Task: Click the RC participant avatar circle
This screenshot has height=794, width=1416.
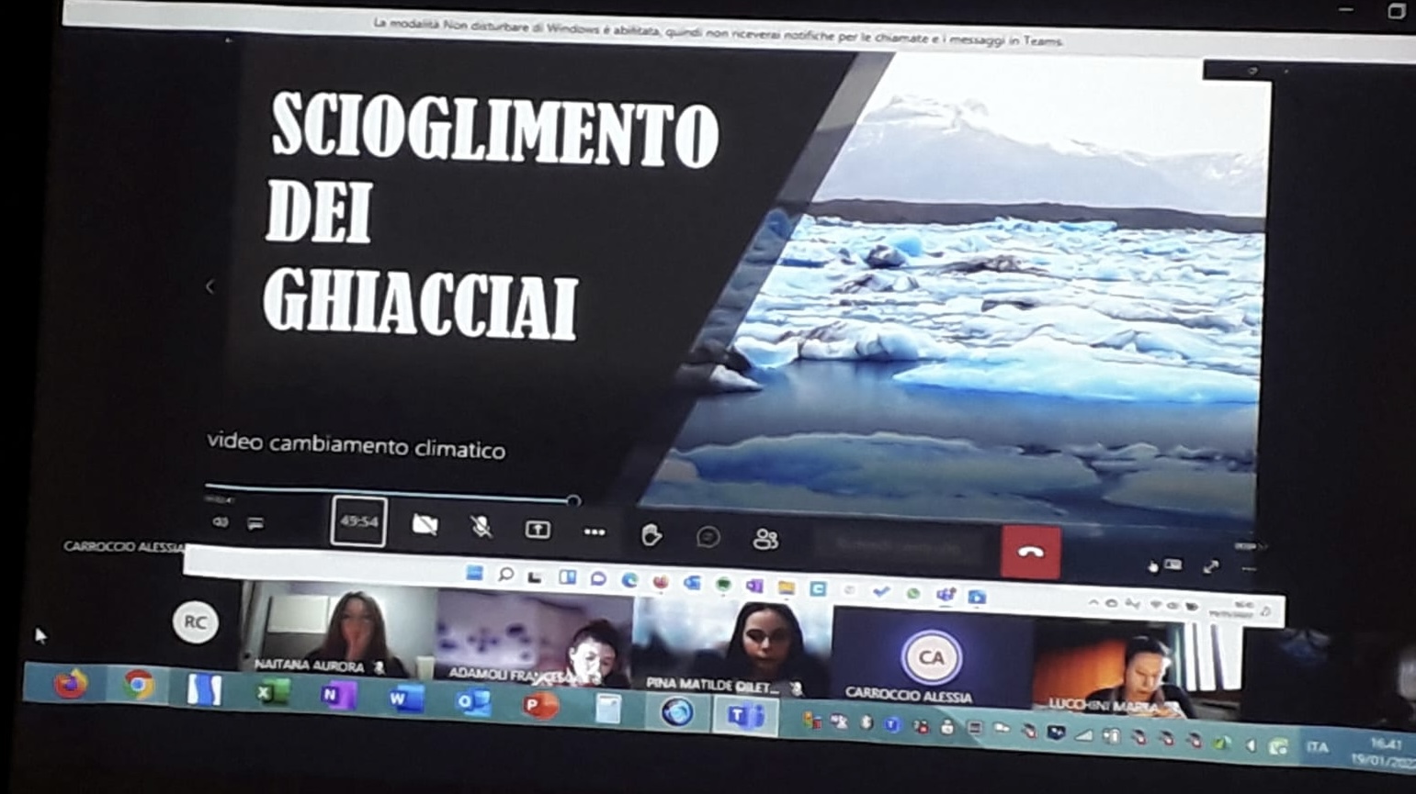Action: click(x=195, y=622)
